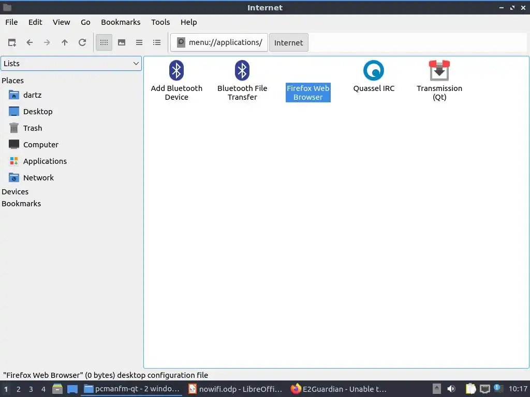
Task: Switch to workspace 1 in pager
Action: 6,389
